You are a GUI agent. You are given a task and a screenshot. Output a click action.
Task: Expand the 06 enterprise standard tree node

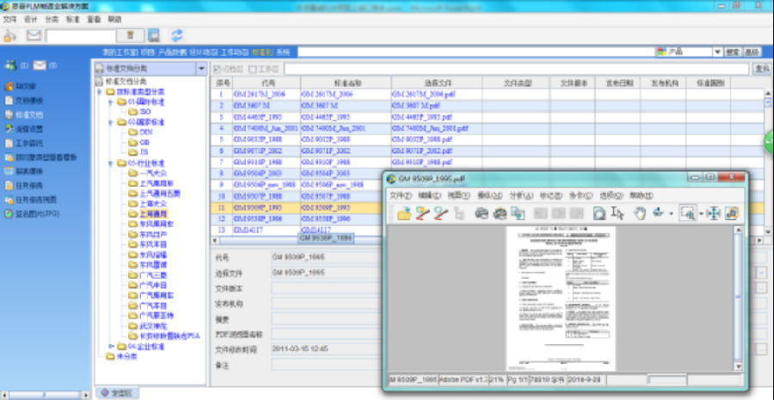[110, 346]
